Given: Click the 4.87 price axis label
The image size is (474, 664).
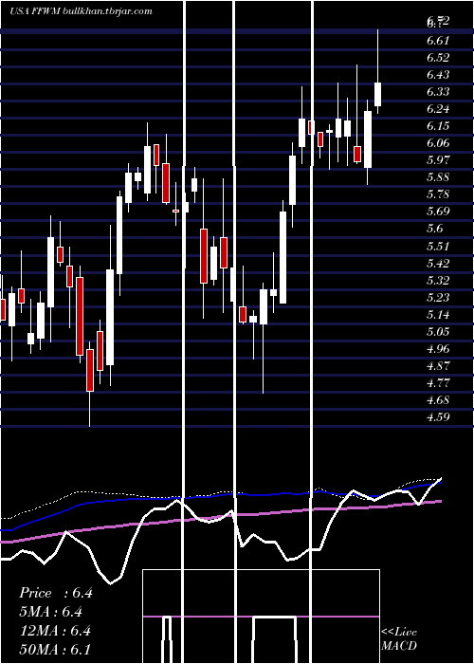Looking at the screenshot, I should [438, 366].
